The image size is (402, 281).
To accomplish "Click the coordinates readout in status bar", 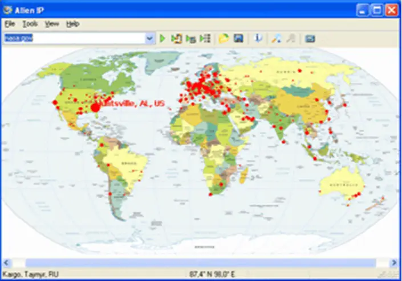I will pos(212,274).
